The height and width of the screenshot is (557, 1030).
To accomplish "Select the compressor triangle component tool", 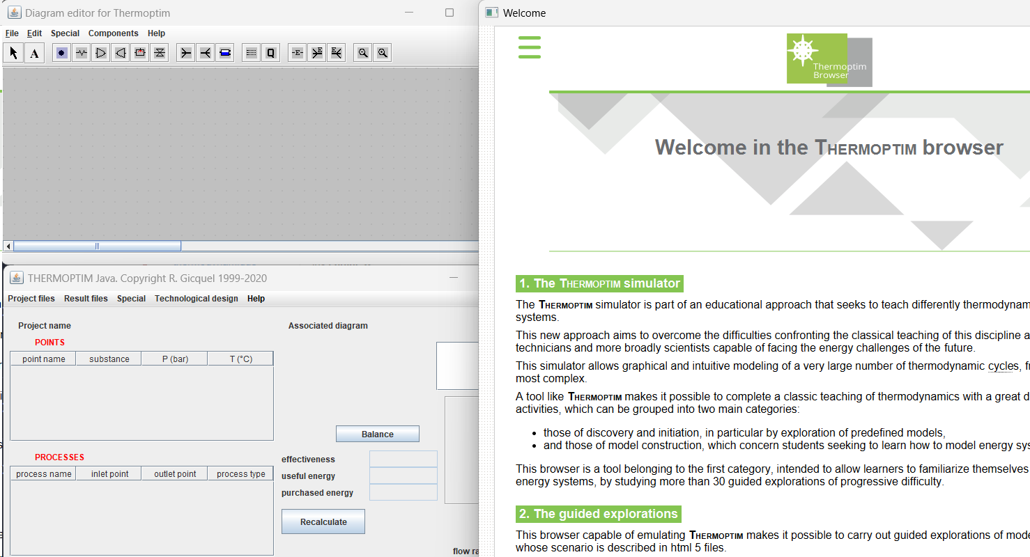I will pyautogui.click(x=101, y=53).
